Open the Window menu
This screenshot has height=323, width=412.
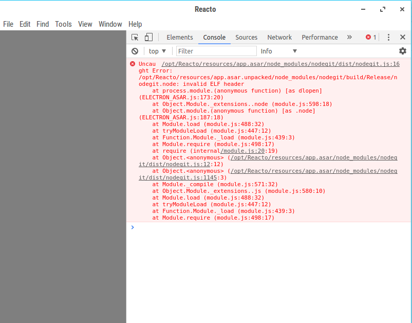[x=110, y=24]
